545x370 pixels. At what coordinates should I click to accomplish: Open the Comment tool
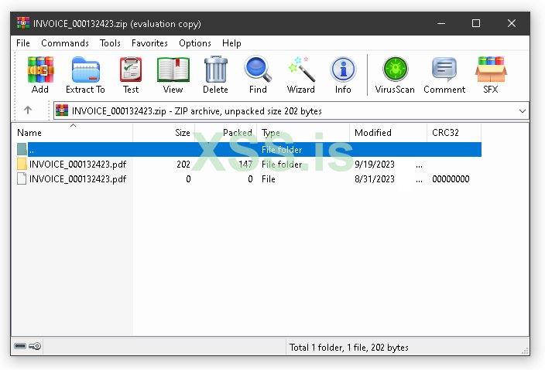pos(444,70)
